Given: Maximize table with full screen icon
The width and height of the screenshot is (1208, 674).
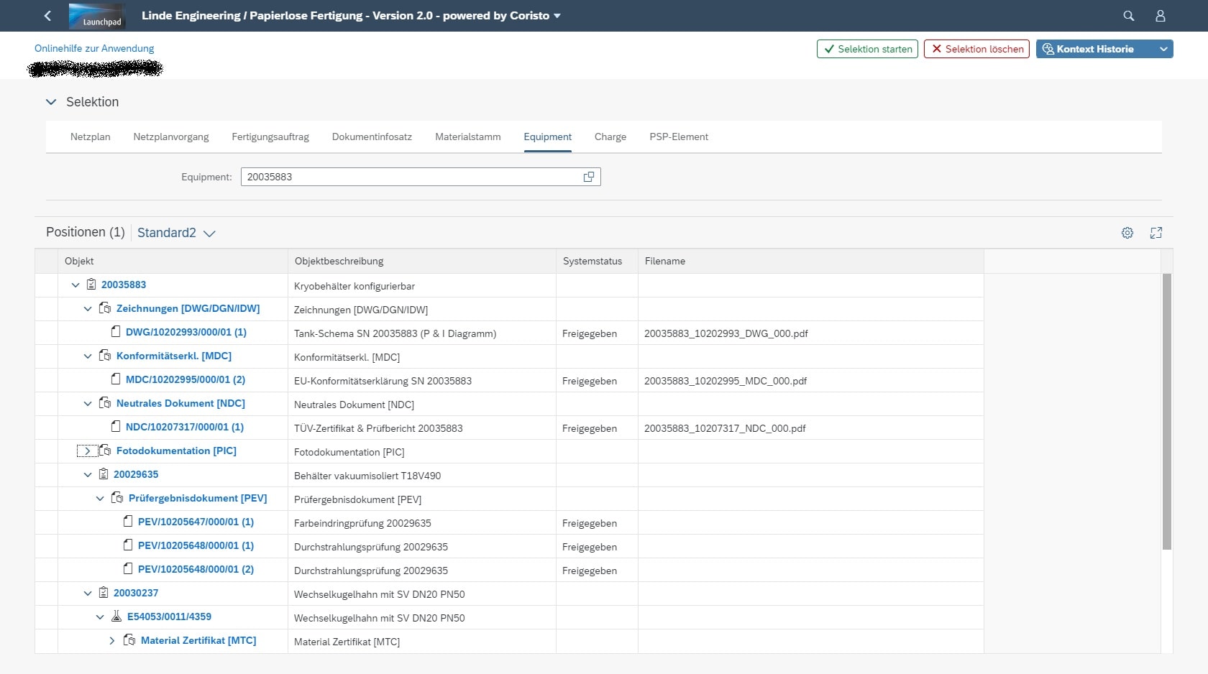Looking at the screenshot, I should [x=1156, y=233].
